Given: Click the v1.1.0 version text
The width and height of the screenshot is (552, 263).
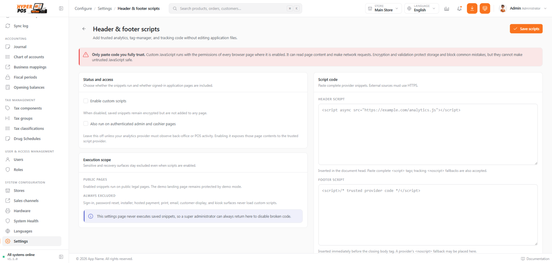Looking at the screenshot, I should [x=12, y=259].
